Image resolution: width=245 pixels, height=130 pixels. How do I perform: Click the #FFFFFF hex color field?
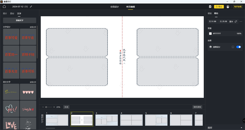click(x=217, y=33)
